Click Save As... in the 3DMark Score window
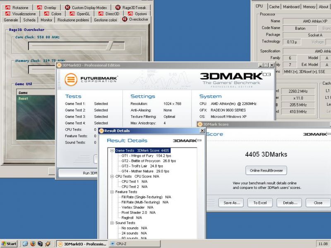 coord(231,203)
